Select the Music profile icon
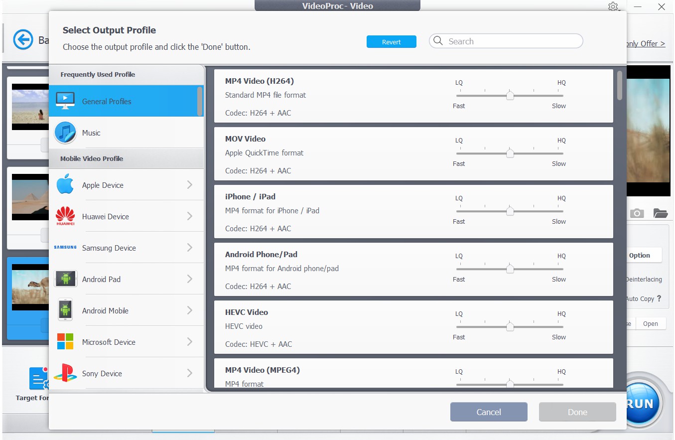Viewport: 675px width, 440px height. point(65,133)
